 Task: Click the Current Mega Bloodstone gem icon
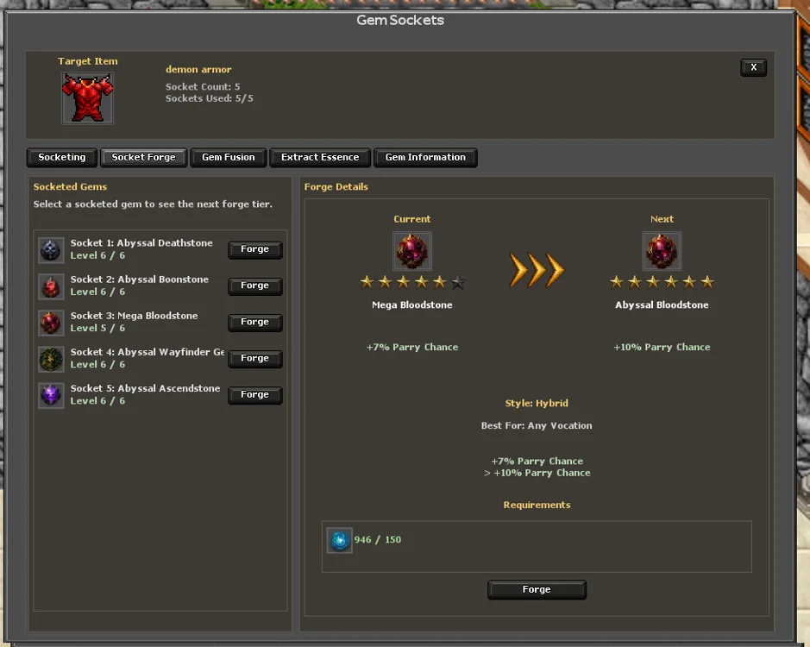tap(411, 251)
